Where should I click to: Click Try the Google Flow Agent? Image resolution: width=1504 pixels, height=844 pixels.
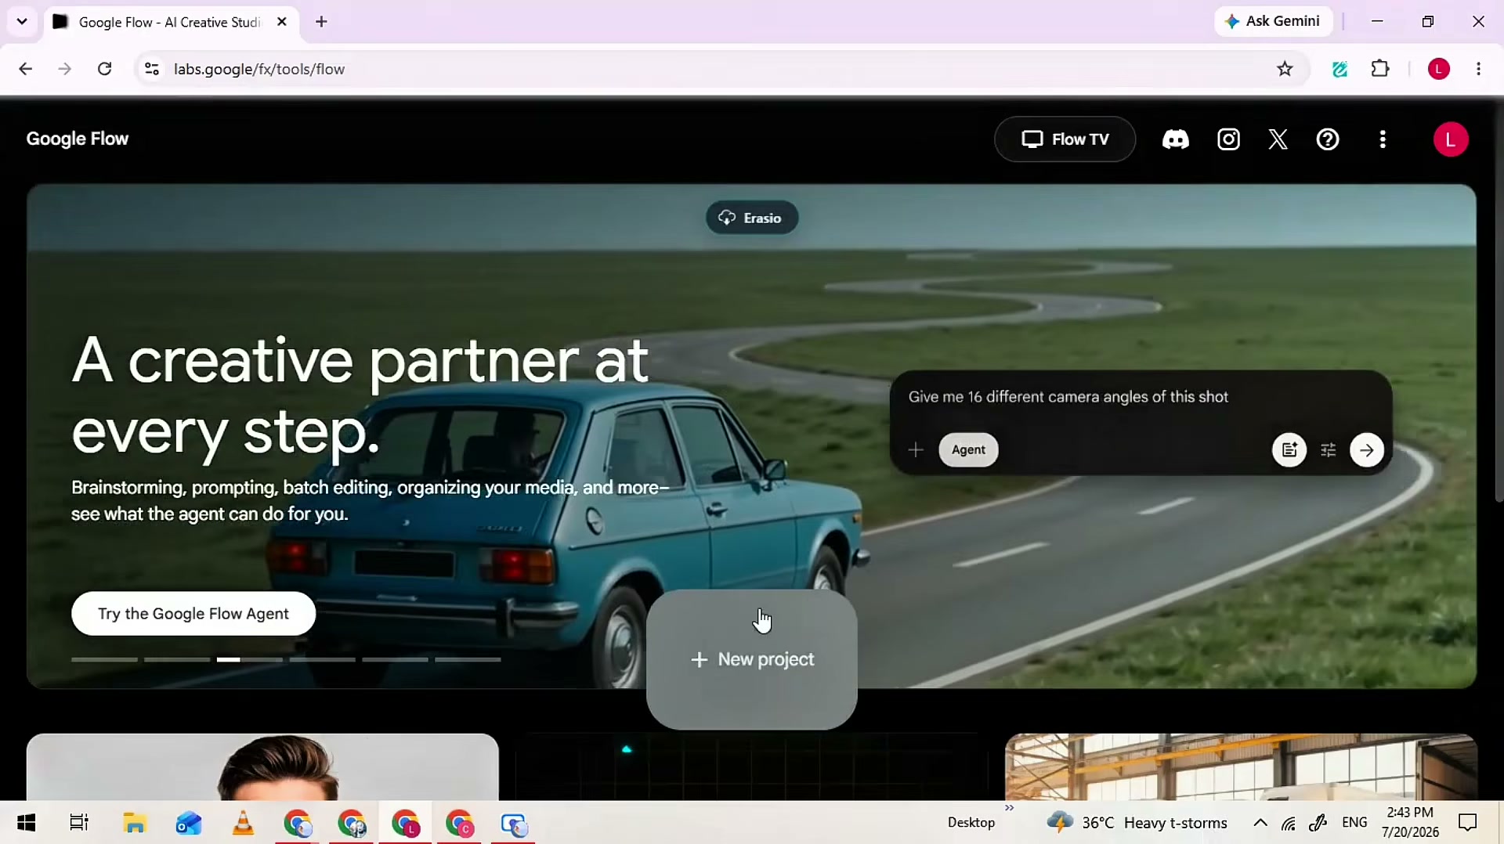click(193, 614)
